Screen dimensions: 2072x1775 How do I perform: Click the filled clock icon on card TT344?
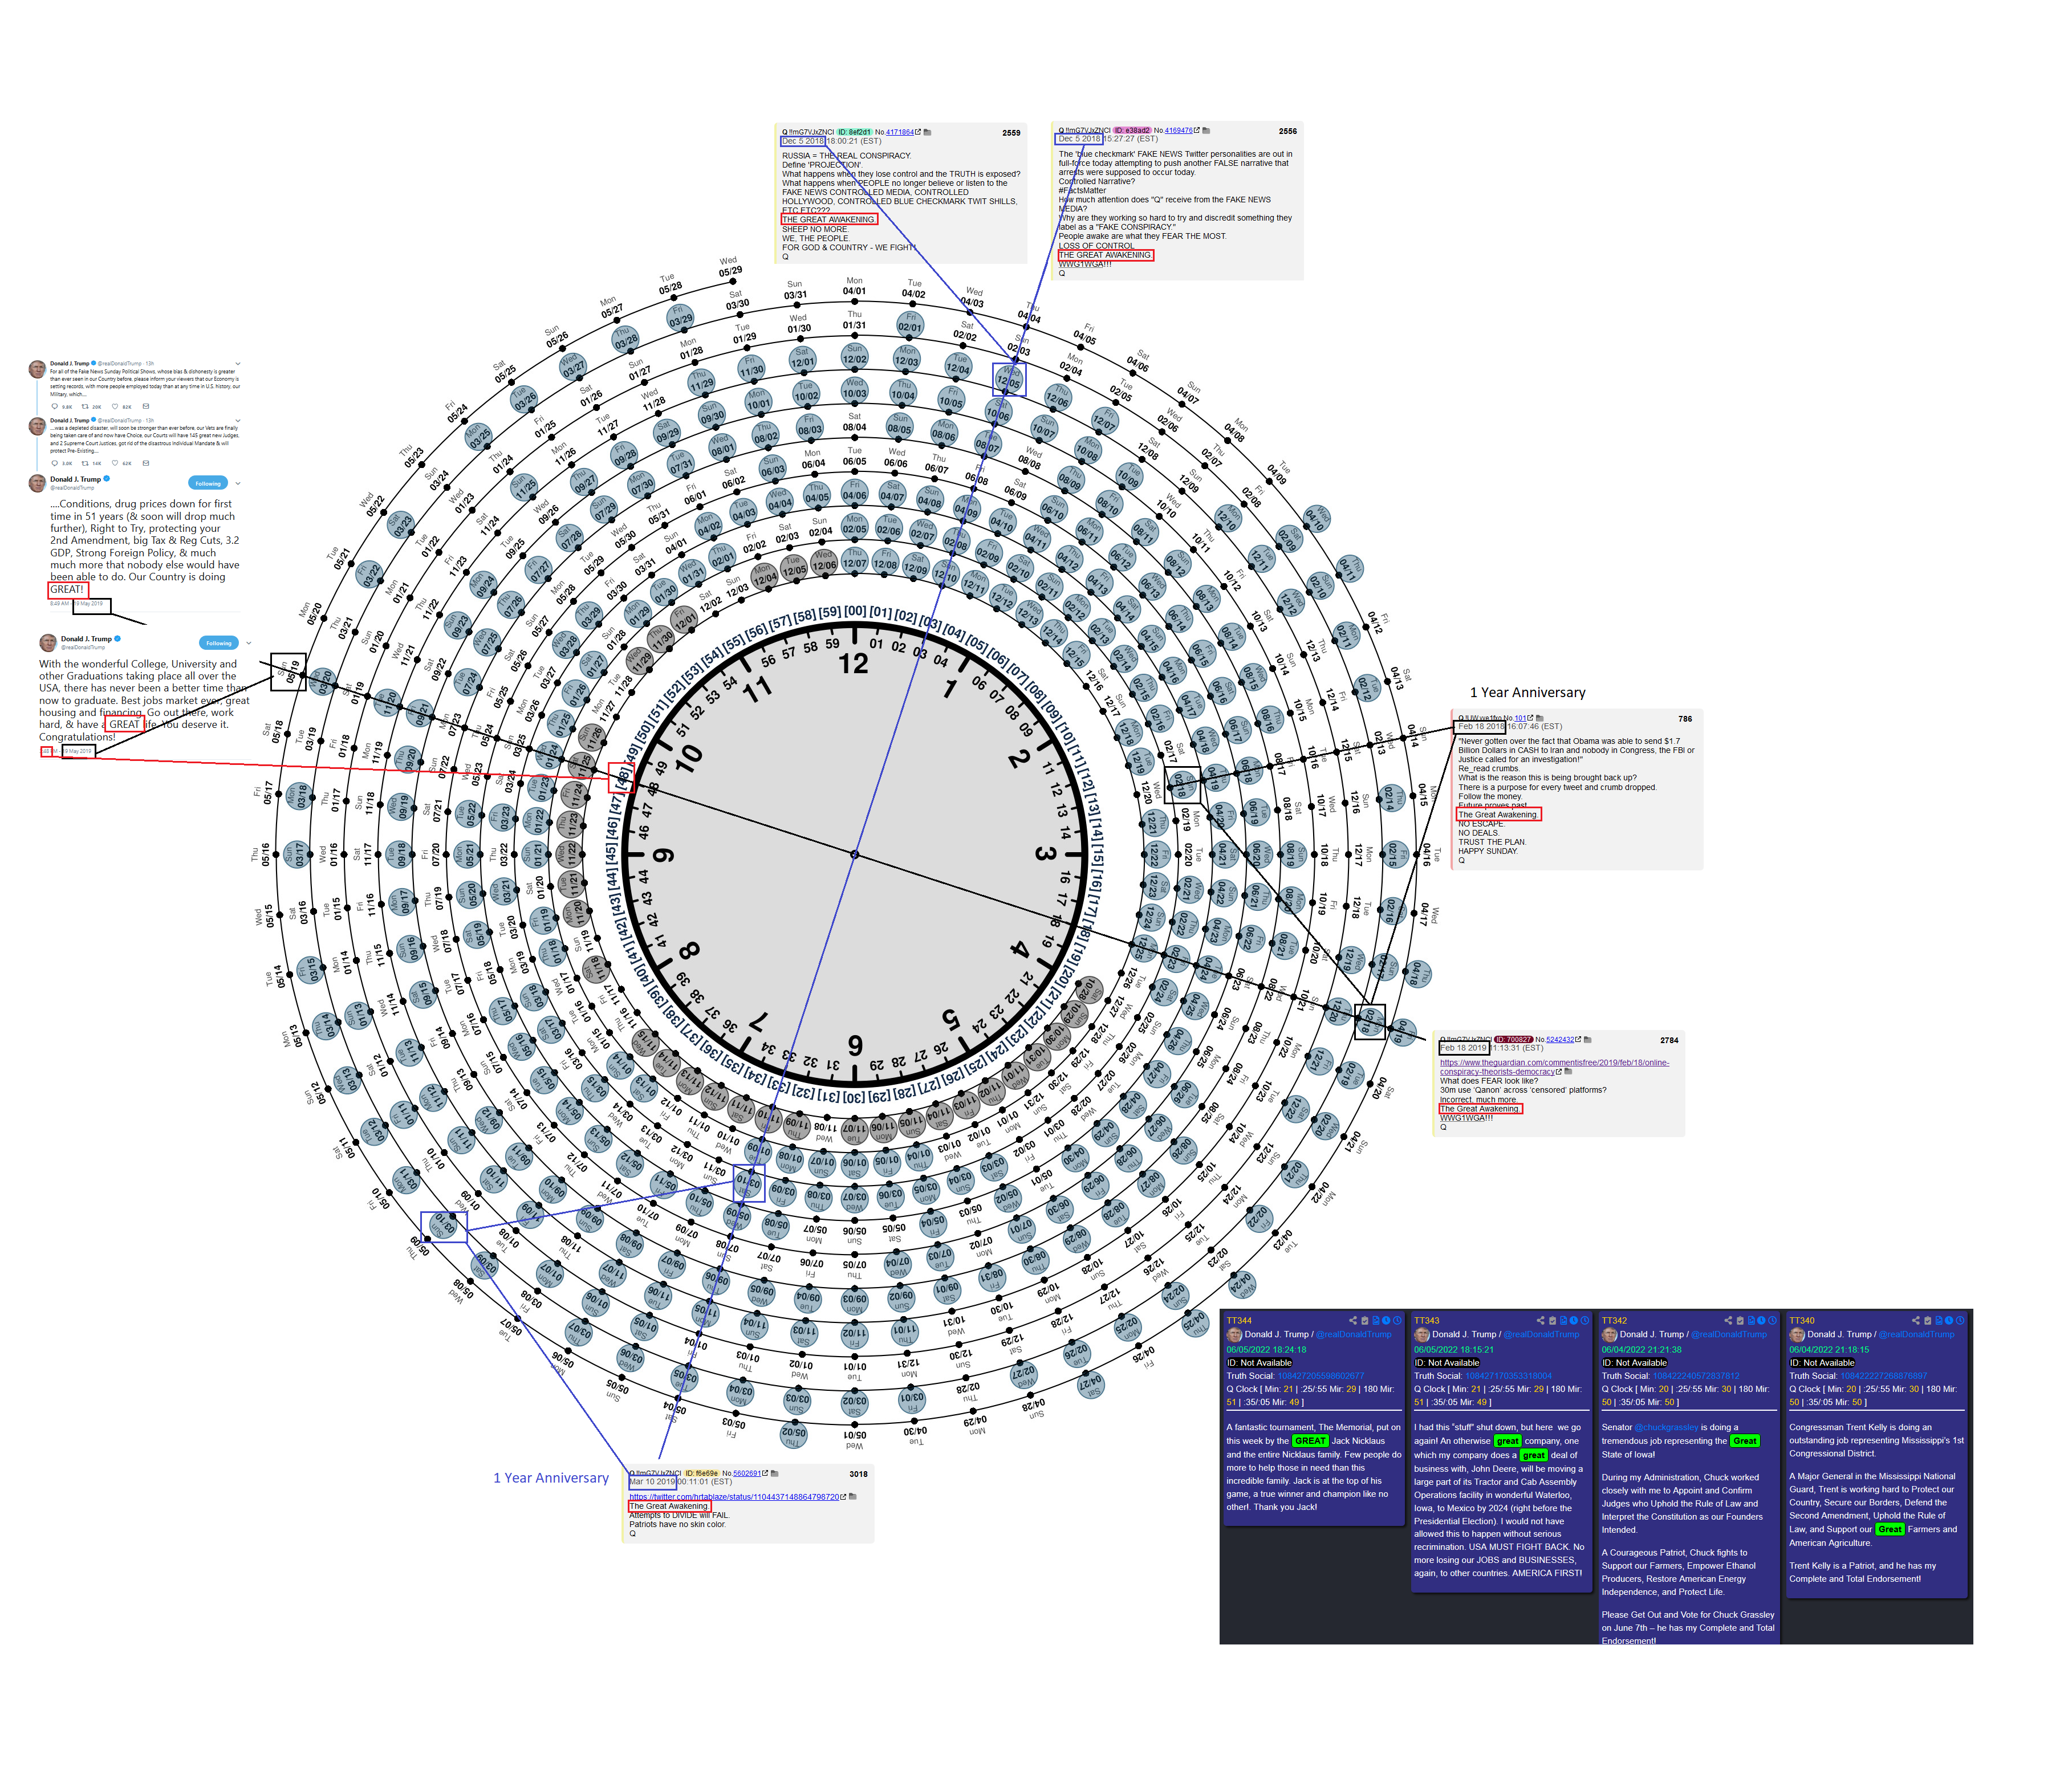(x=1387, y=1320)
